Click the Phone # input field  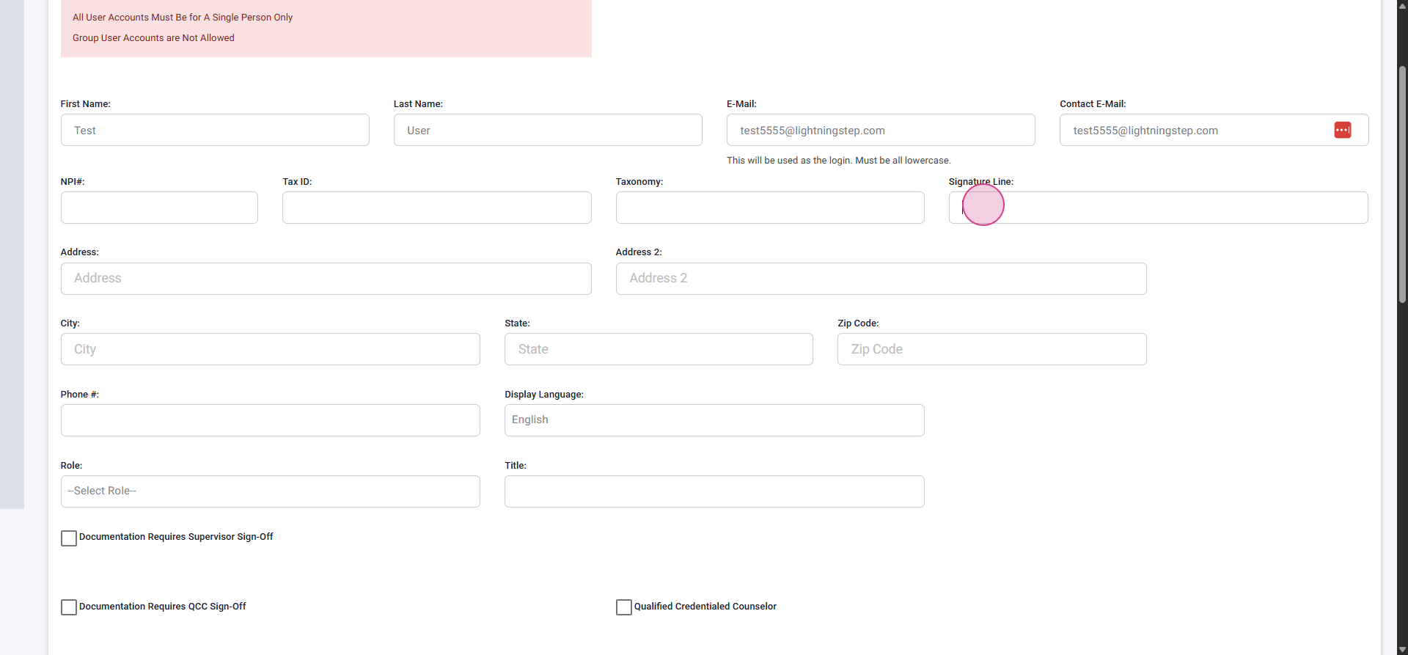[270, 420]
